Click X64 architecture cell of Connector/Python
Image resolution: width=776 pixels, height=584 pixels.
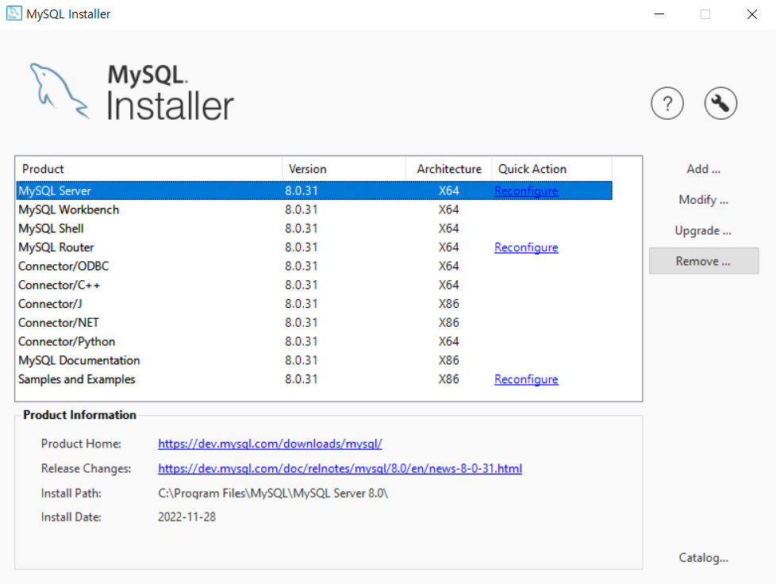448,341
